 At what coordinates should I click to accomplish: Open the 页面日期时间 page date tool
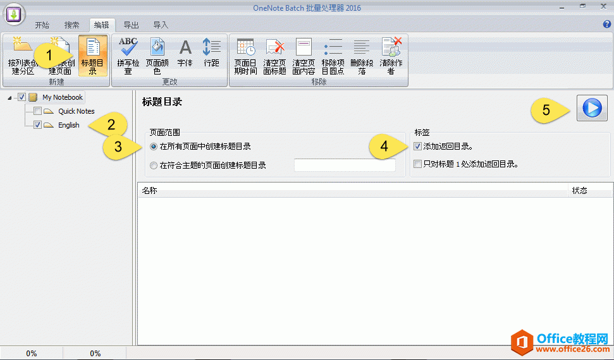coord(246,56)
